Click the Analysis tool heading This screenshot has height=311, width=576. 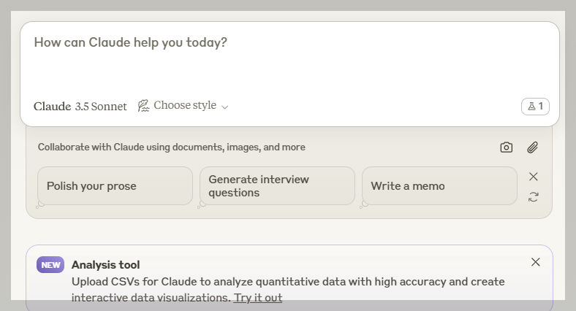click(105, 265)
